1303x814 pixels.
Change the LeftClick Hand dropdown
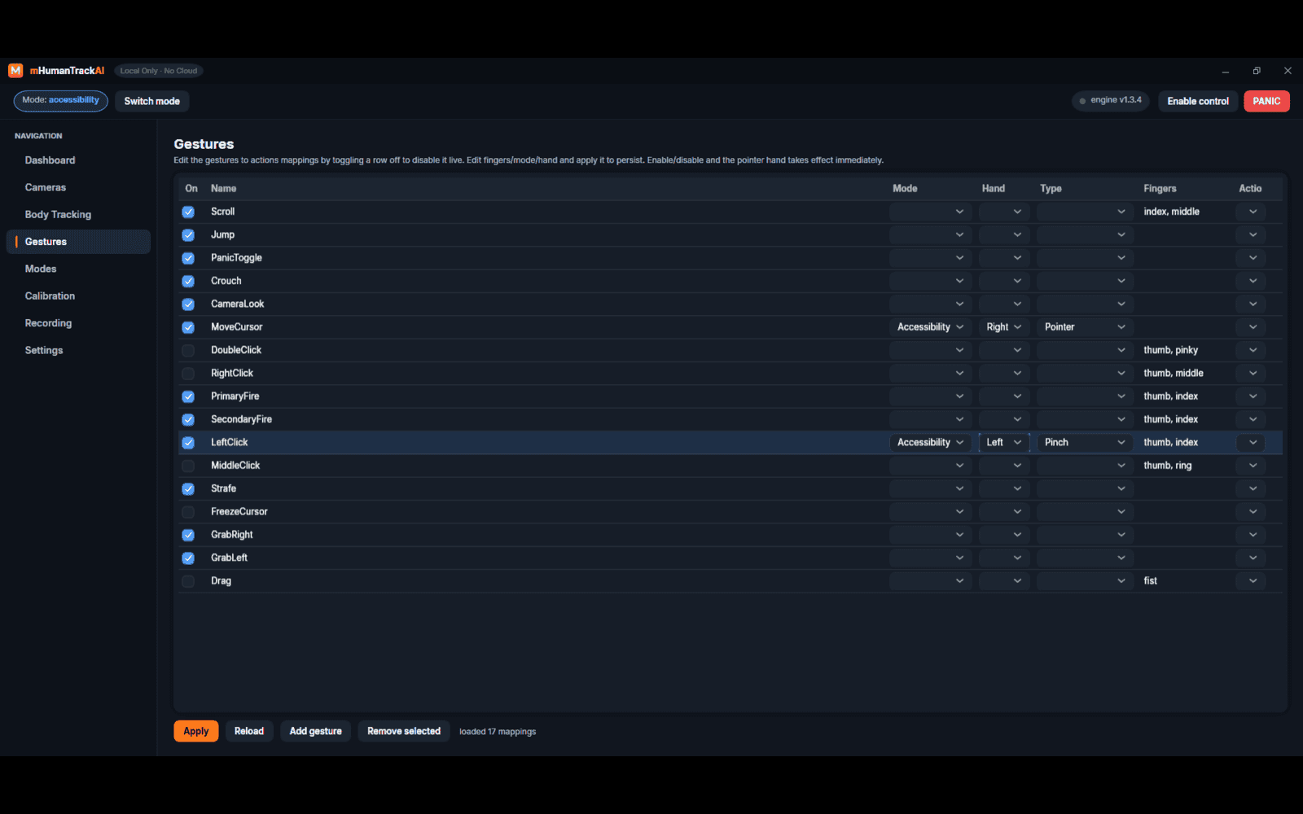tap(1004, 443)
